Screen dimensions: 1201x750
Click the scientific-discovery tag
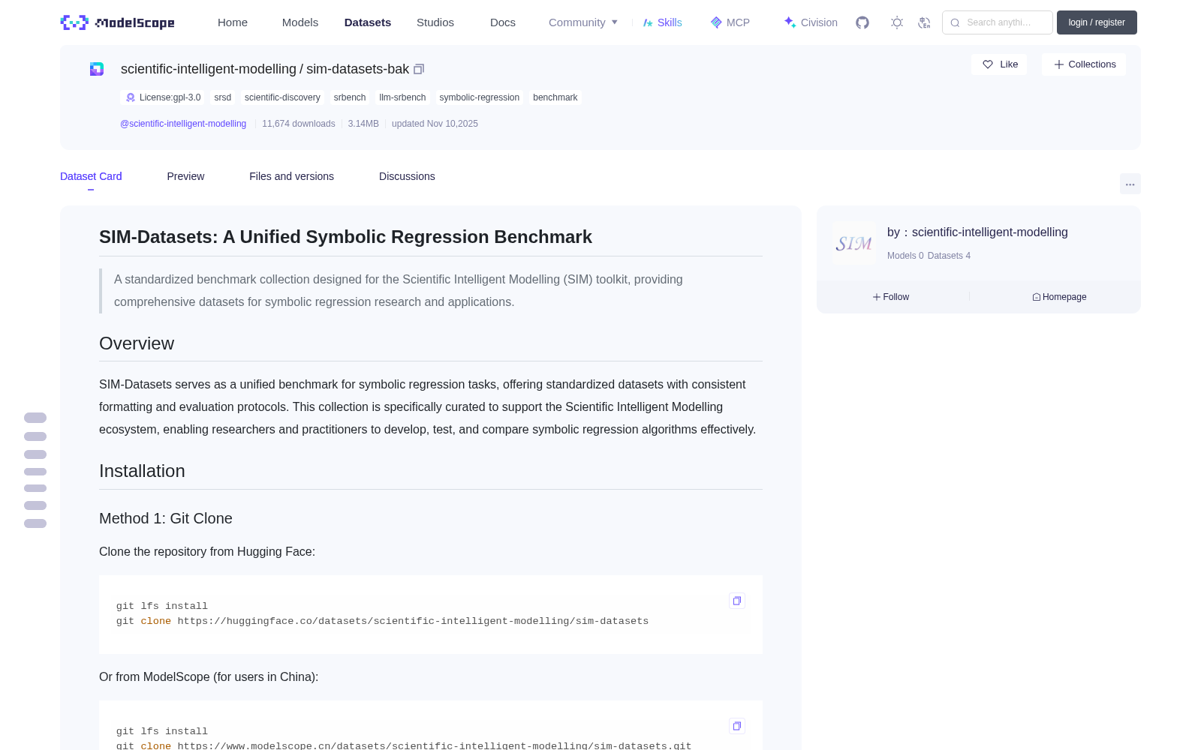[x=282, y=97]
